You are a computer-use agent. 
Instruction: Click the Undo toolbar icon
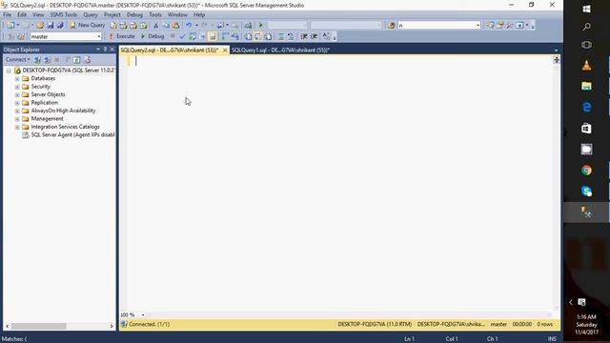click(189, 26)
